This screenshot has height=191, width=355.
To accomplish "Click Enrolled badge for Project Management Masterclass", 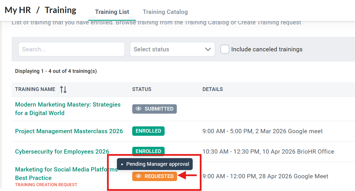I will [148, 131].
